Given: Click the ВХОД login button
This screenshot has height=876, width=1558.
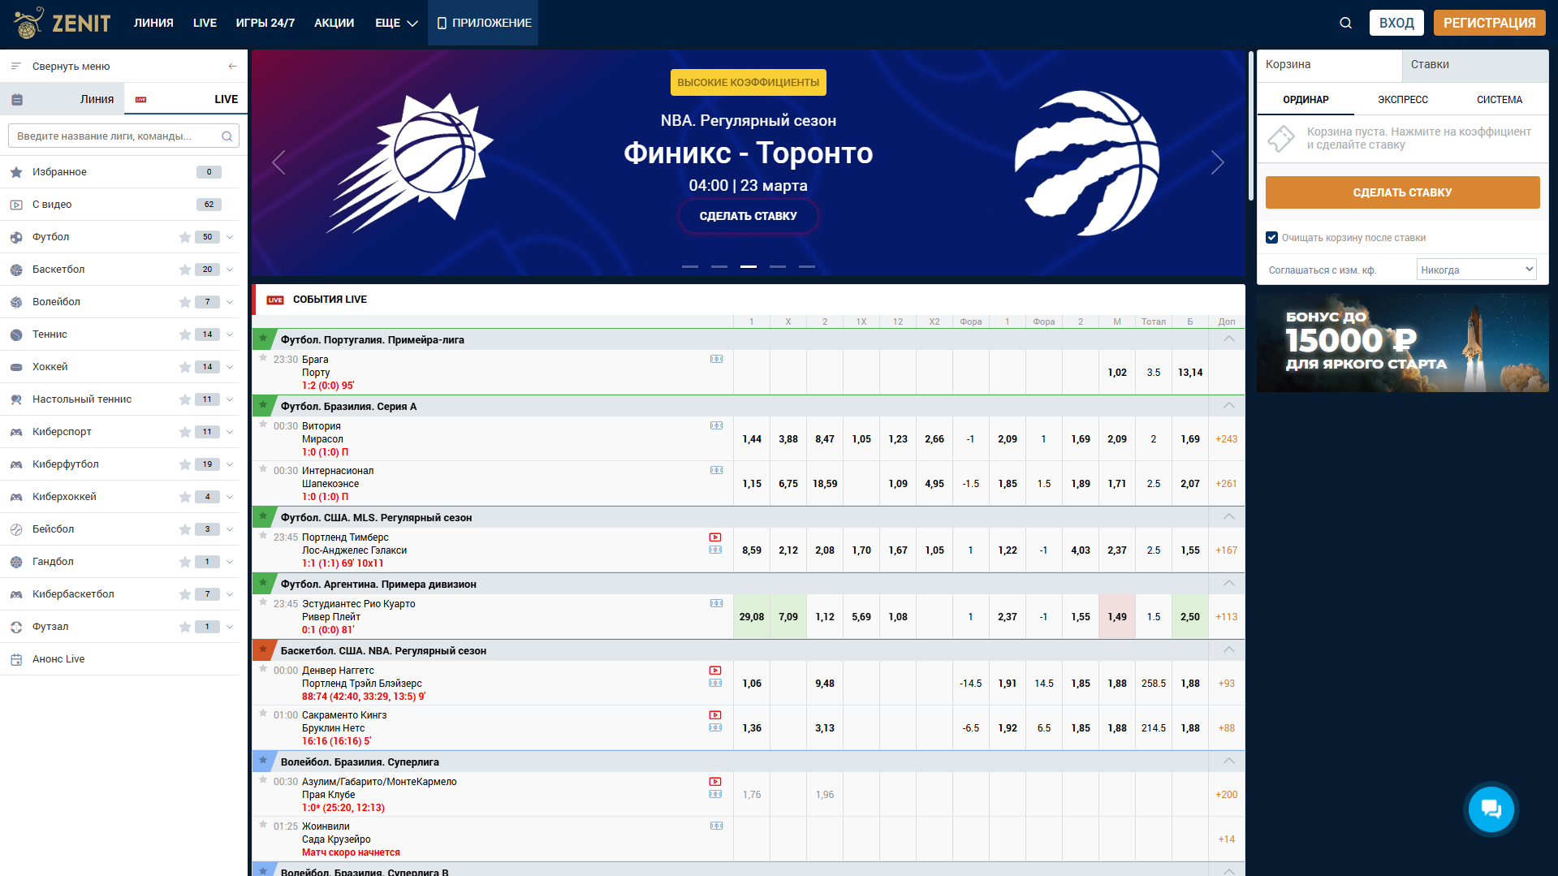Looking at the screenshot, I should point(1396,23).
